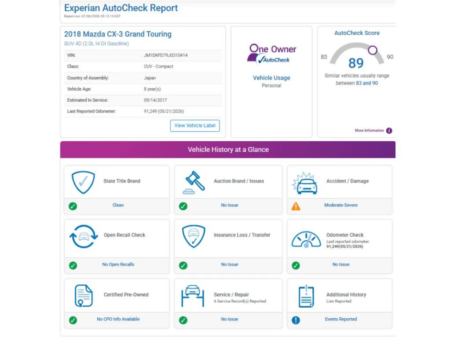451x338 pixels.
Task: Click the Personal usage text
Action: click(x=271, y=86)
